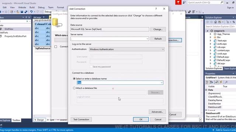Open the Format menu
Viewport: 236px width, 132px height.
coord(60,7)
